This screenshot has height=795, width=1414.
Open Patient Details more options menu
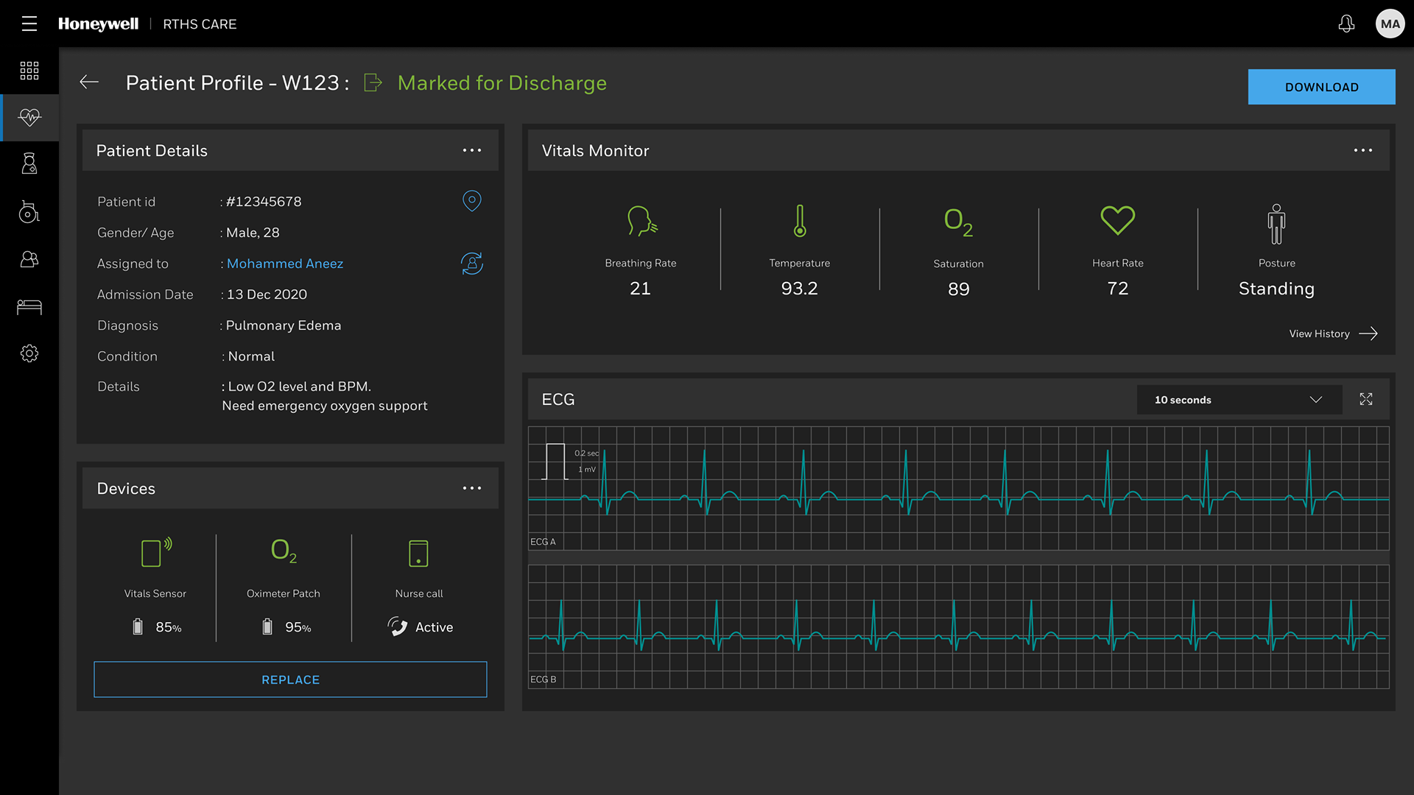471,150
